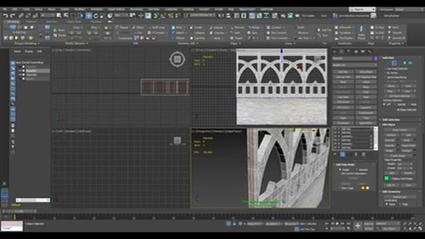Open the Material Editor icon

pyautogui.click(x=274, y=16)
